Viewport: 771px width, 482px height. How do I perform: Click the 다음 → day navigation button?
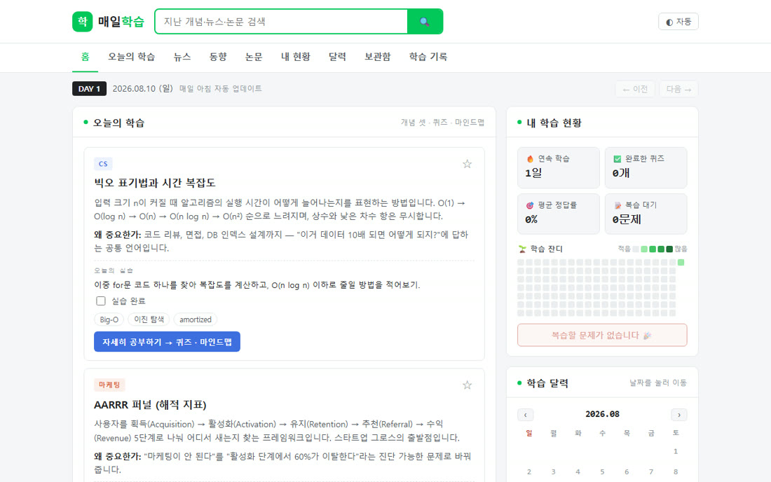point(678,89)
